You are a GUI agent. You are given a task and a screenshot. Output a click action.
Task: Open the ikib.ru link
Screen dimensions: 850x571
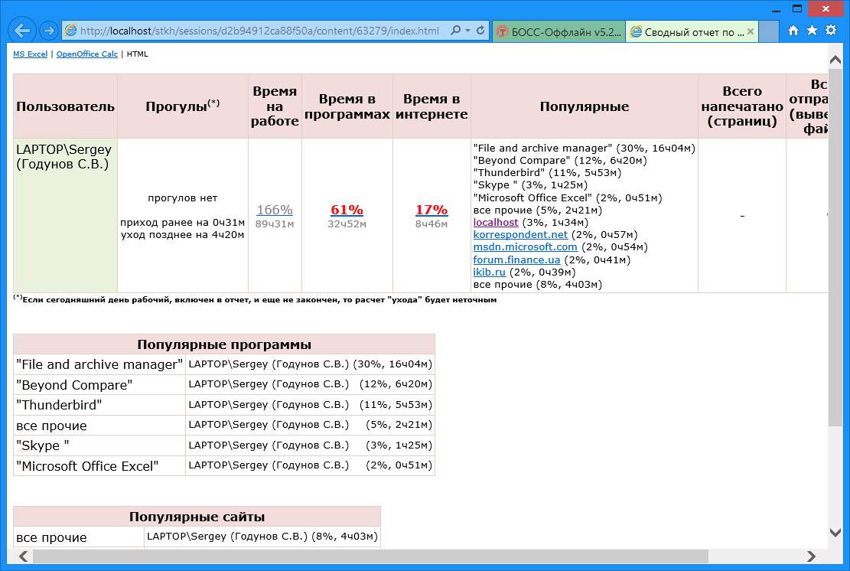coord(490,272)
